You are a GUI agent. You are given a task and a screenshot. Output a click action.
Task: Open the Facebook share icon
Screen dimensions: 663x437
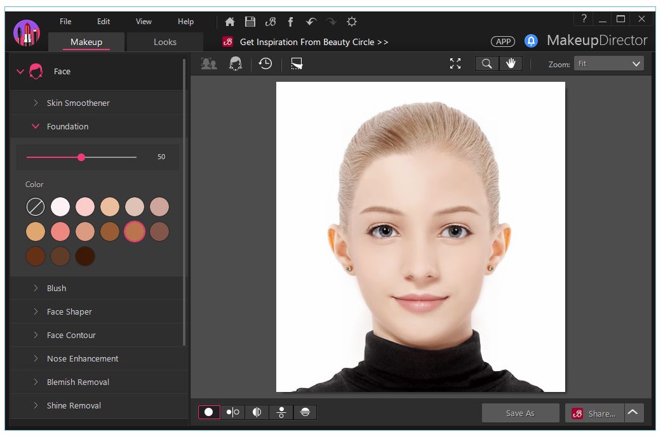[x=290, y=22]
